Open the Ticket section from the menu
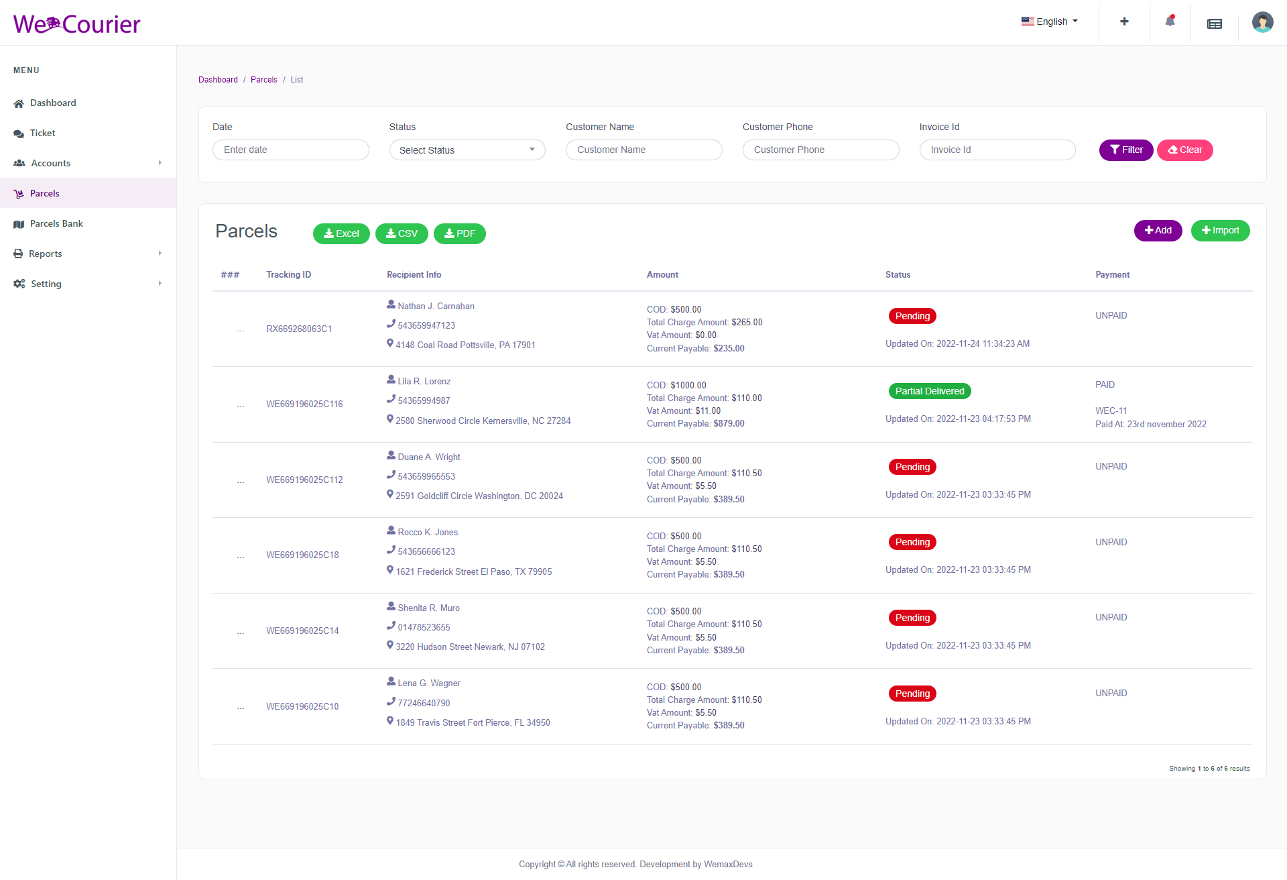The image size is (1287, 880). 42,133
